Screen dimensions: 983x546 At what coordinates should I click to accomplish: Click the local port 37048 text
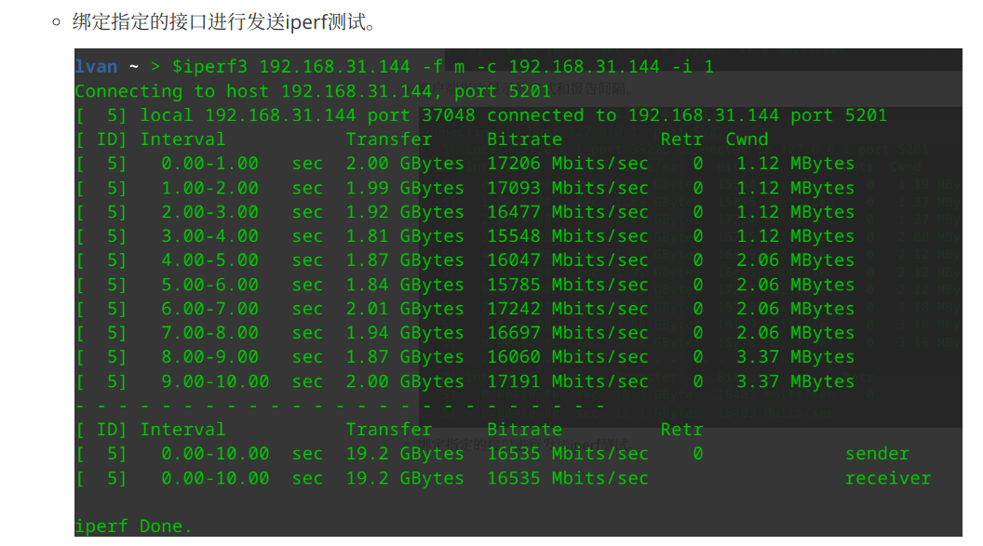coord(447,114)
